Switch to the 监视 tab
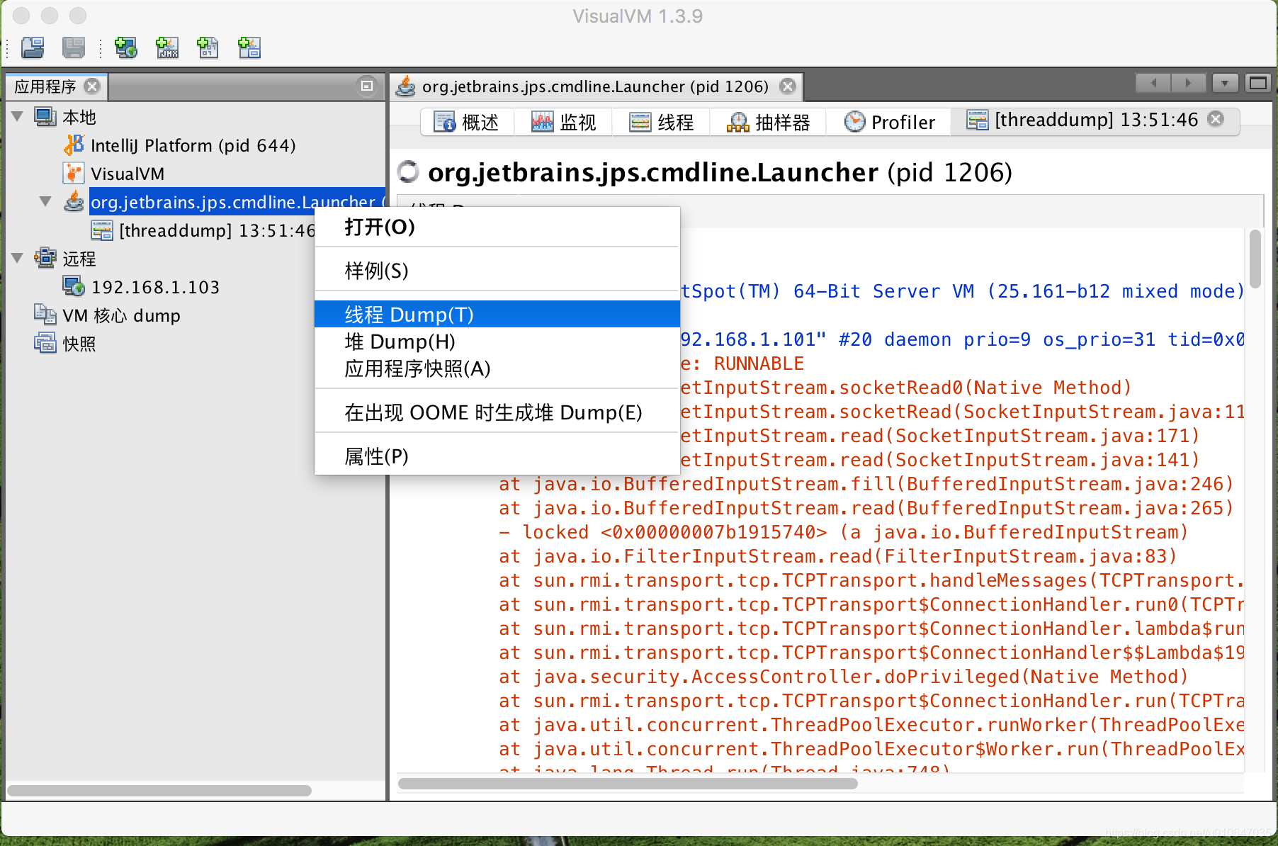The width and height of the screenshot is (1278, 846). click(x=564, y=122)
